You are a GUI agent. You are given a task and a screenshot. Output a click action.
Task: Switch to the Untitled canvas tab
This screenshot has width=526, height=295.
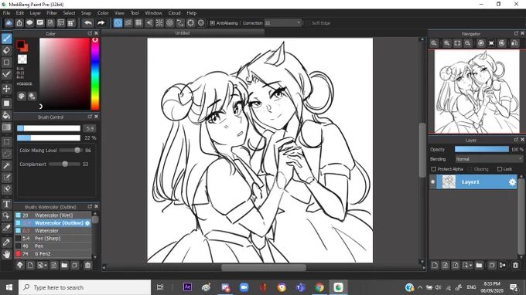click(183, 33)
